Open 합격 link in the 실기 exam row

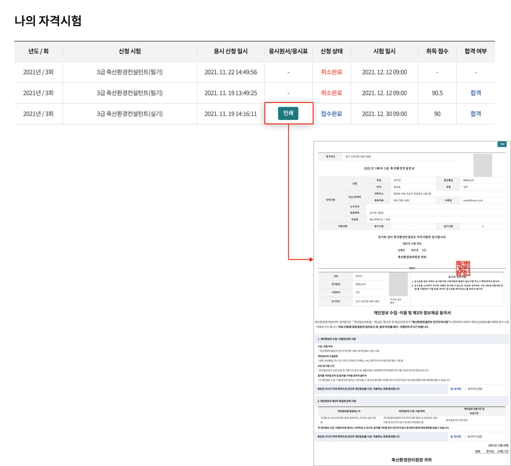coord(476,114)
